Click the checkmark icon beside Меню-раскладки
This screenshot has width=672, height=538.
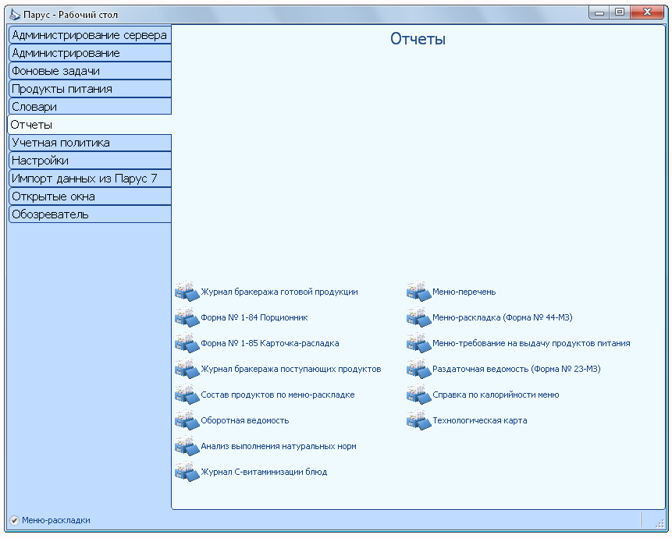14,520
